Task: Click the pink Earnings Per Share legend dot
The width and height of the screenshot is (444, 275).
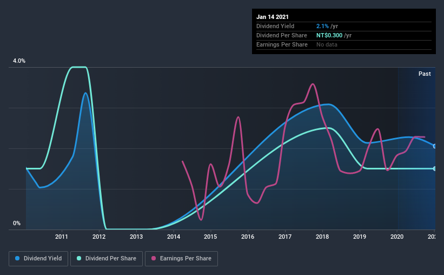Action: tap(154, 258)
